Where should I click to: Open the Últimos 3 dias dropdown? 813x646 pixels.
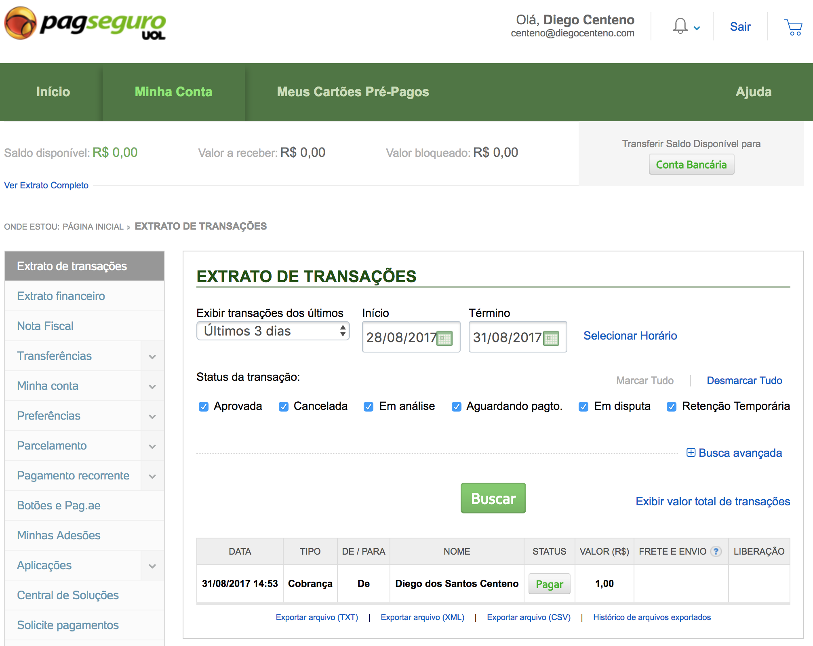pos(273,331)
